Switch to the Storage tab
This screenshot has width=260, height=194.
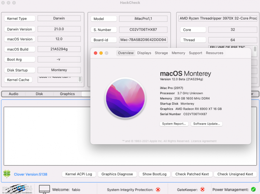click(161, 53)
